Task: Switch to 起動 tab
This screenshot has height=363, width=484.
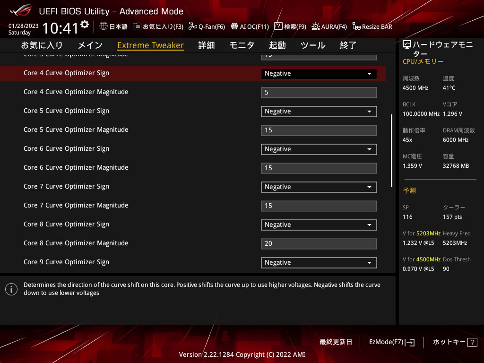Action: pyautogui.click(x=277, y=45)
